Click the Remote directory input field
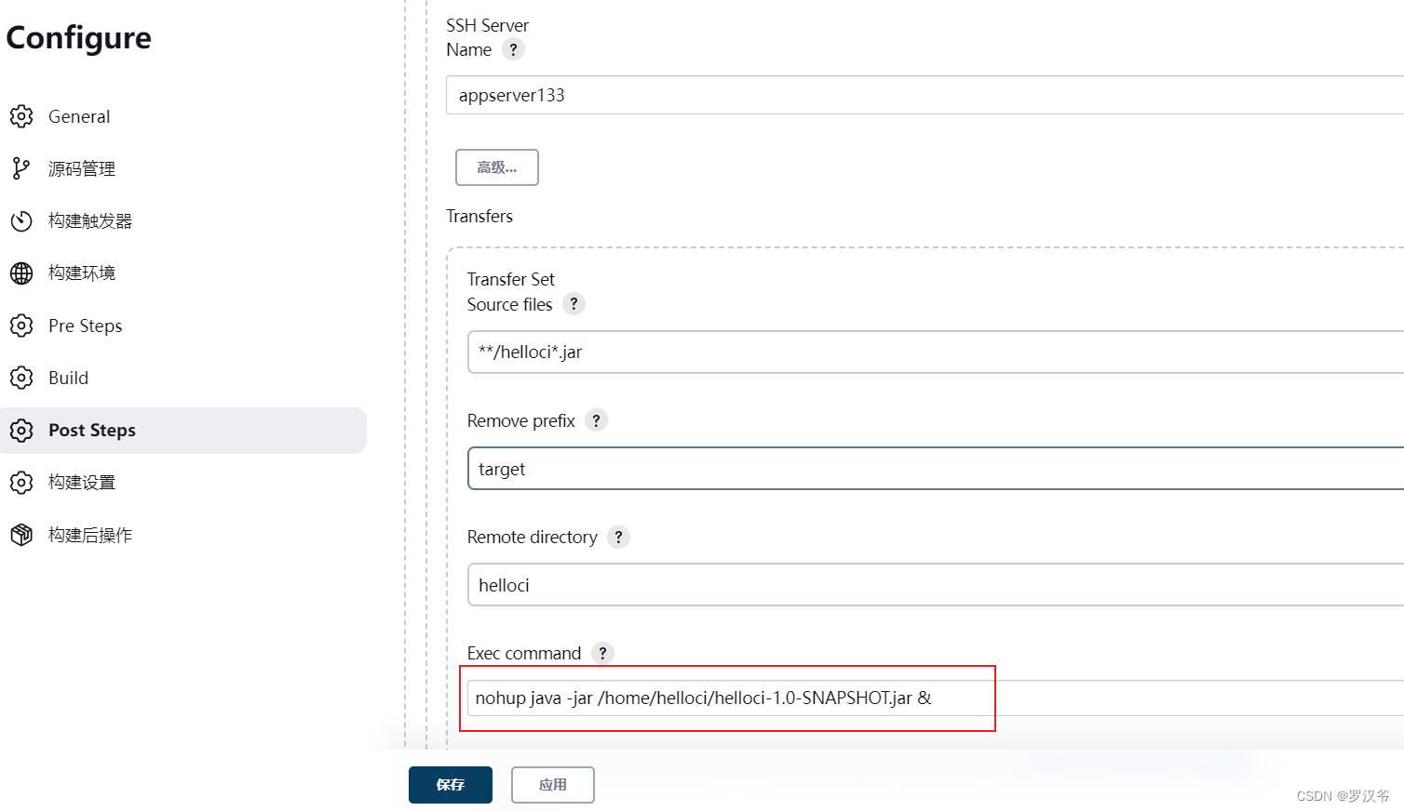Viewport: 1404px width, 811px height. pos(936,585)
